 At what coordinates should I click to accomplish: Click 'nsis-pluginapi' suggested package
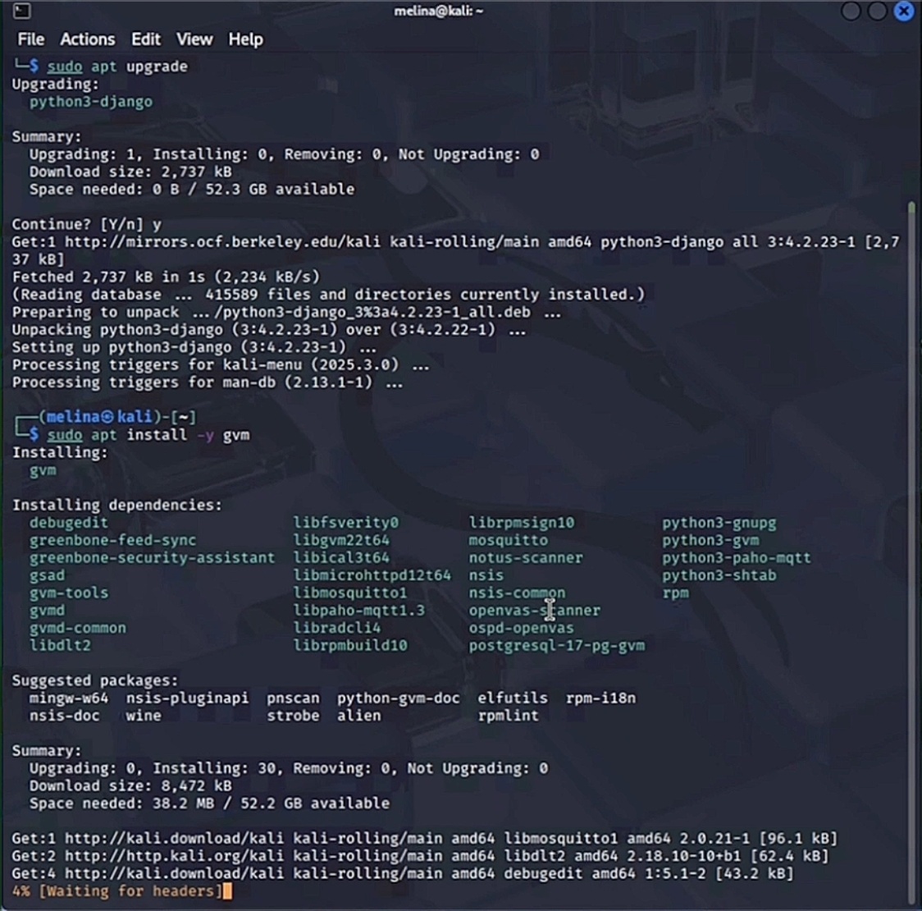click(187, 698)
